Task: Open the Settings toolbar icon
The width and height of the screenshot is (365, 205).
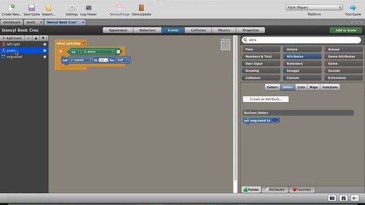Action: (x=72, y=8)
